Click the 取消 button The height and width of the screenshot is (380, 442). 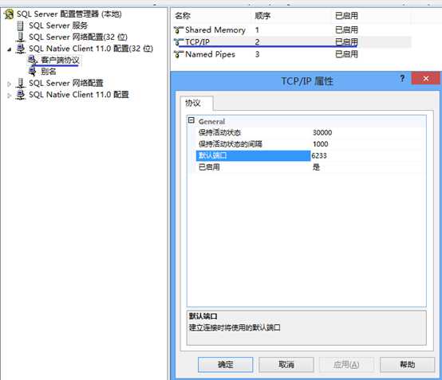pyautogui.click(x=286, y=365)
